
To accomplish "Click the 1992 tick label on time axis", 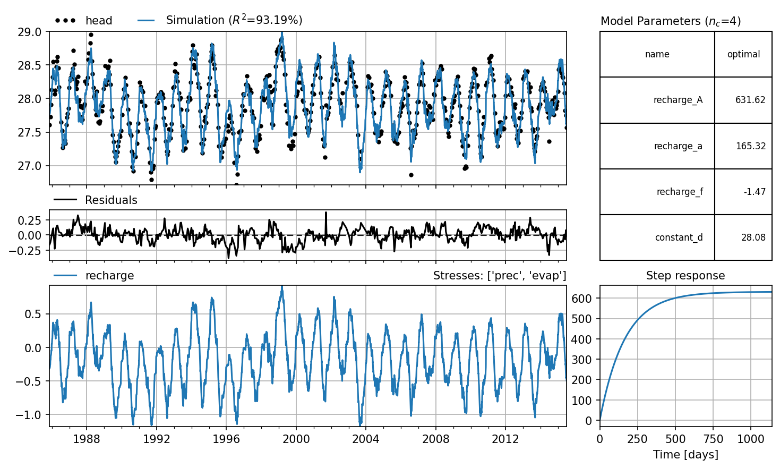I will [156, 439].
